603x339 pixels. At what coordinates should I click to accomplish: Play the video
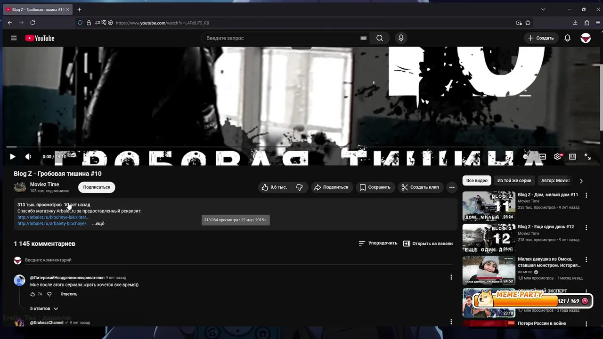(x=13, y=157)
